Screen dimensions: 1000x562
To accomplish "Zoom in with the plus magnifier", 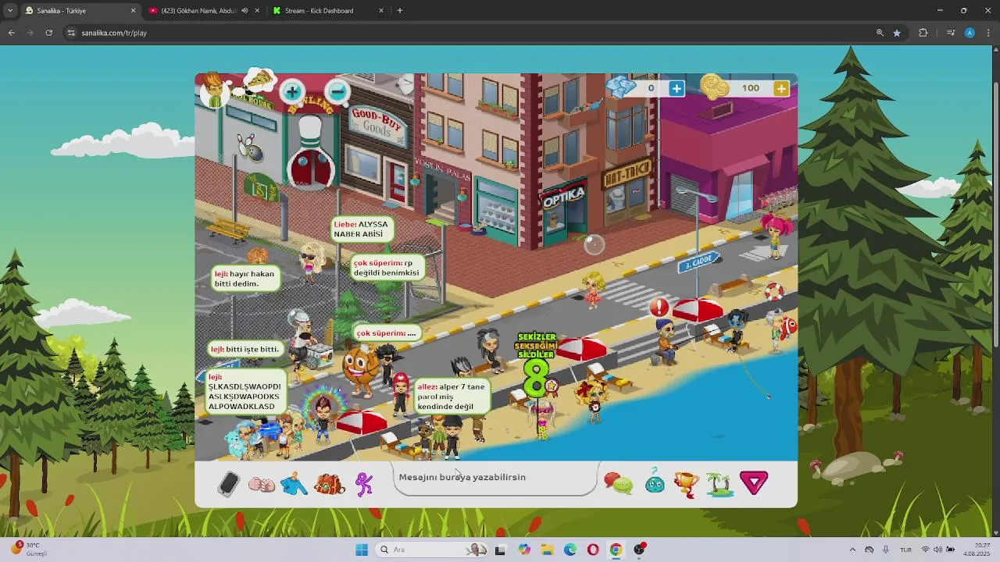I will click(292, 92).
